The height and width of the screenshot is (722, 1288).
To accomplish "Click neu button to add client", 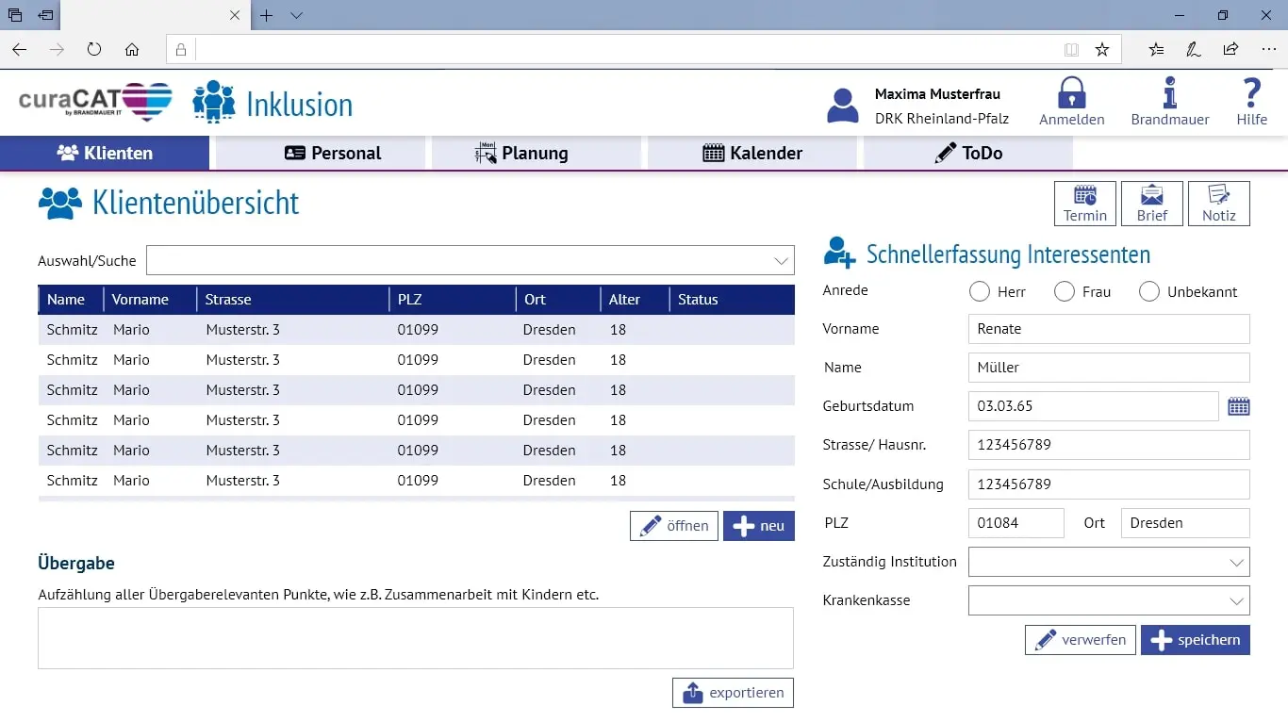I will pos(759,526).
